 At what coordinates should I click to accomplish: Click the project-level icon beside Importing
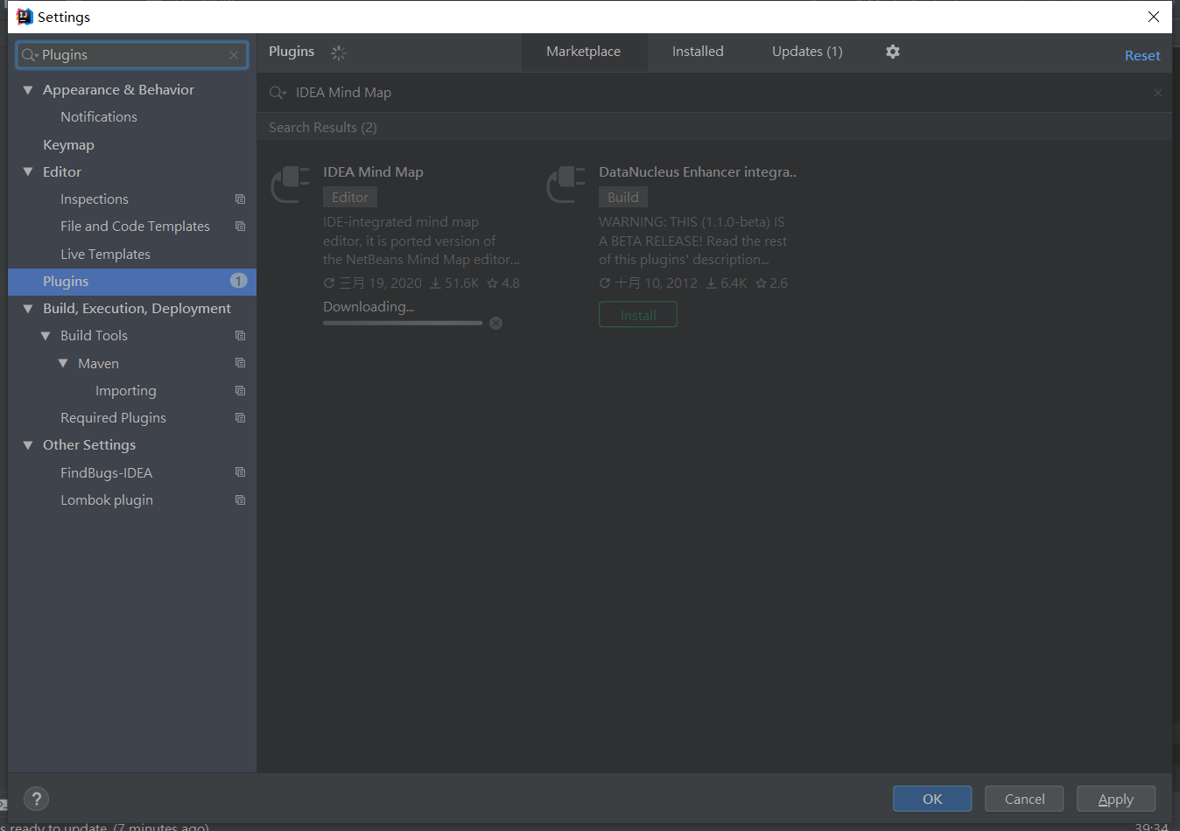click(240, 391)
